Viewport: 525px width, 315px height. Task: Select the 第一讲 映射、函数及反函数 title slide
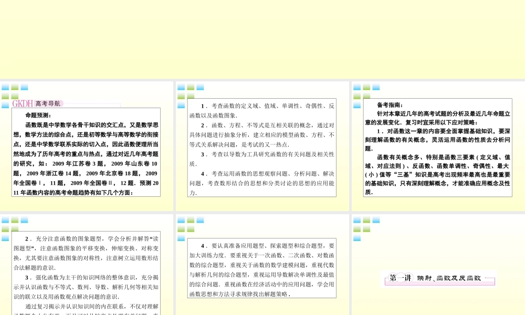(438, 265)
